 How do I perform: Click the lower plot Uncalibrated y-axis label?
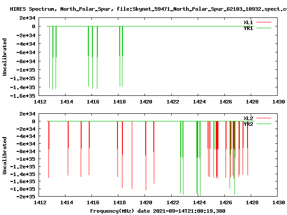coord(4,155)
